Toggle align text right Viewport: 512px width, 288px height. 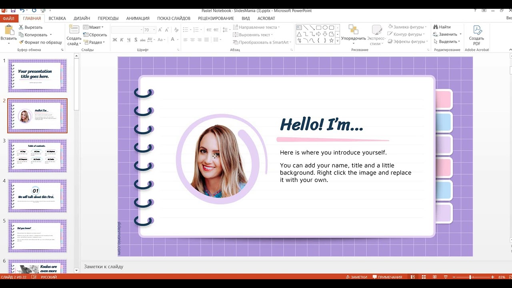(200, 40)
